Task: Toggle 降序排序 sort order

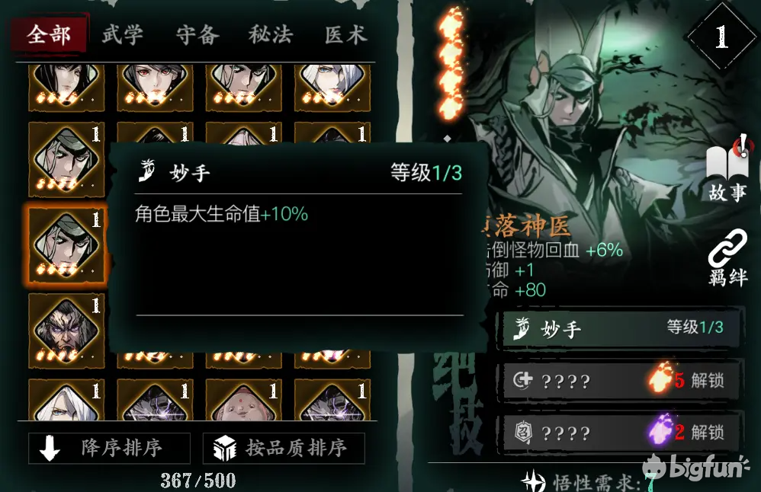Action: (109, 448)
